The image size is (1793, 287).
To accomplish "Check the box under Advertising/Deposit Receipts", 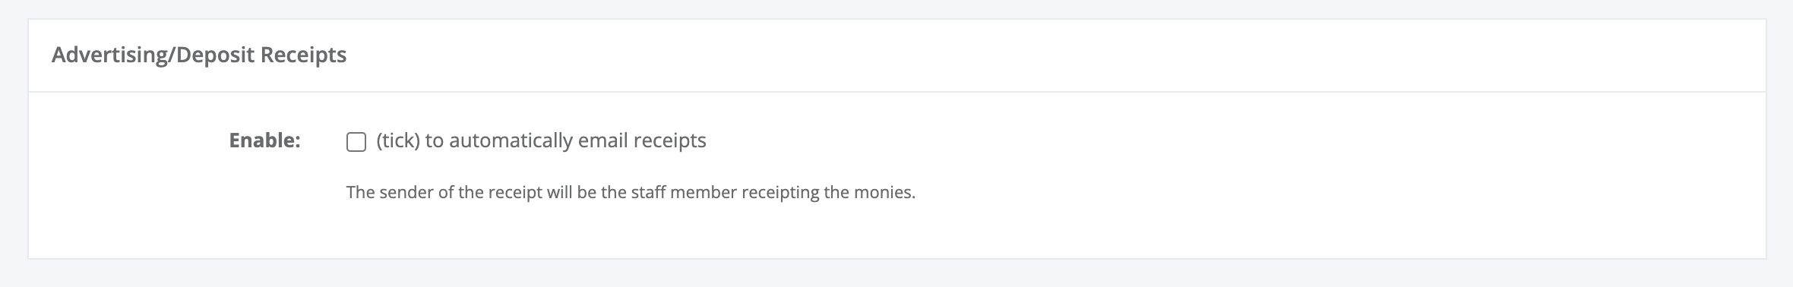I will pyautogui.click(x=356, y=142).
